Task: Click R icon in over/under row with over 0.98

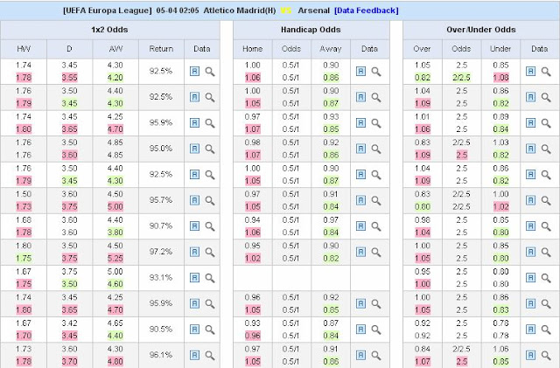Action: pos(531,226)
